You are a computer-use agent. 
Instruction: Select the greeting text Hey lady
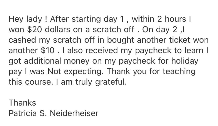(25, 19)
